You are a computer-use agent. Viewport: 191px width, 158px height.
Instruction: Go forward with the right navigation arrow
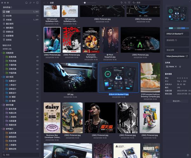[x=47, y=3]
